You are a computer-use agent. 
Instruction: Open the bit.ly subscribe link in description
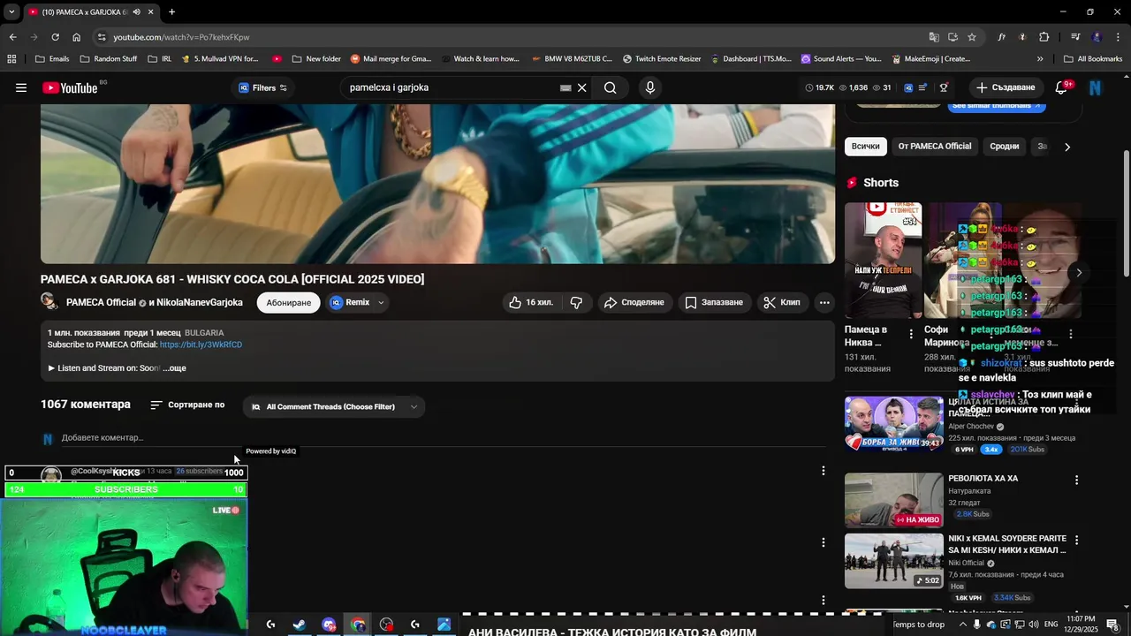pos(201,344)
